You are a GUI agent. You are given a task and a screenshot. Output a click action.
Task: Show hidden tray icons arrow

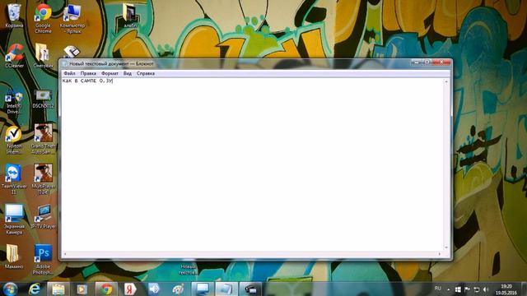448,289
